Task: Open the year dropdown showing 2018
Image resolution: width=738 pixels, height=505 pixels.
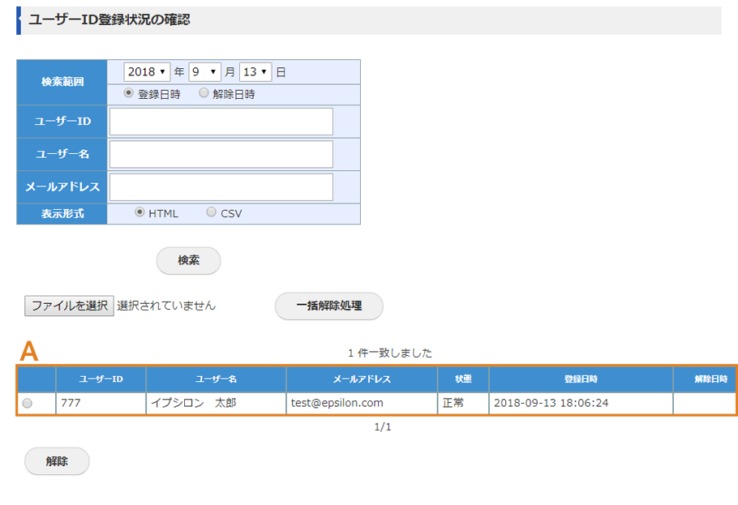Action: point(147,72)
